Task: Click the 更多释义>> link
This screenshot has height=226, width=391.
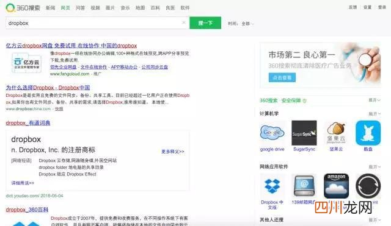Action: tap(173, 152)
